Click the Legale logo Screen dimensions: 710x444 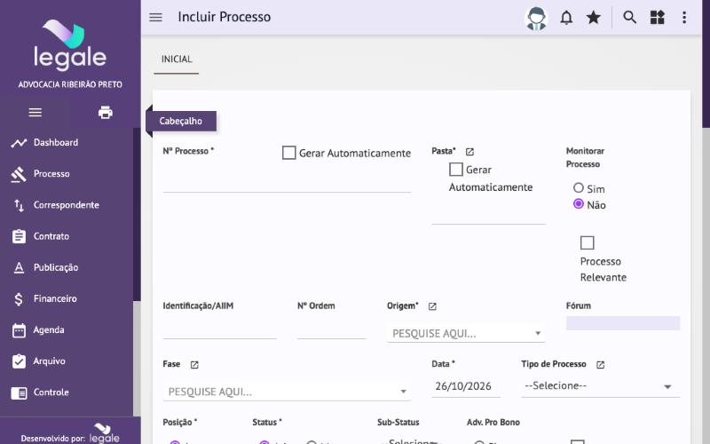point(70,45)
